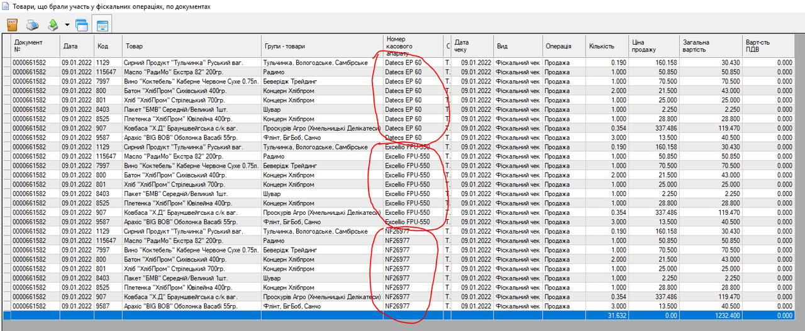
Task: Toggle the highlighted single-window view icon
Action: [102, 25]
